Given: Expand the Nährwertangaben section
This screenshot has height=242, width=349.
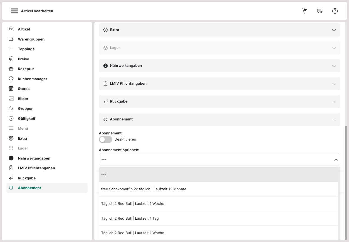Looking at the screenshot, I should [219, 66].
